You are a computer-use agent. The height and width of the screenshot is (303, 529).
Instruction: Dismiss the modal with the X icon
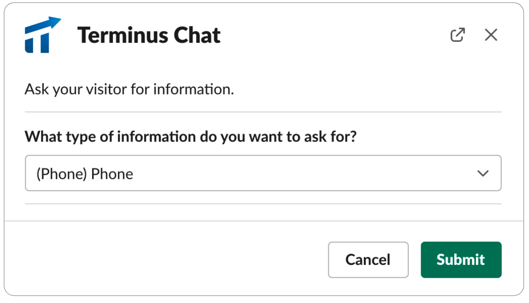point(491,35)
